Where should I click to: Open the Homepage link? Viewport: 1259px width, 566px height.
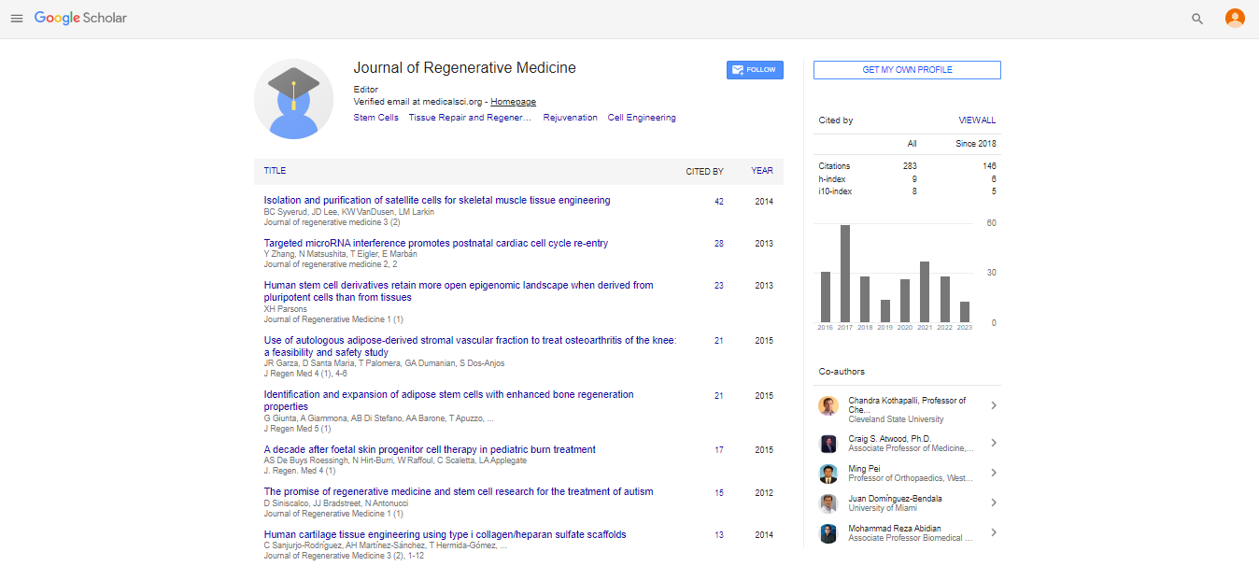514,102
